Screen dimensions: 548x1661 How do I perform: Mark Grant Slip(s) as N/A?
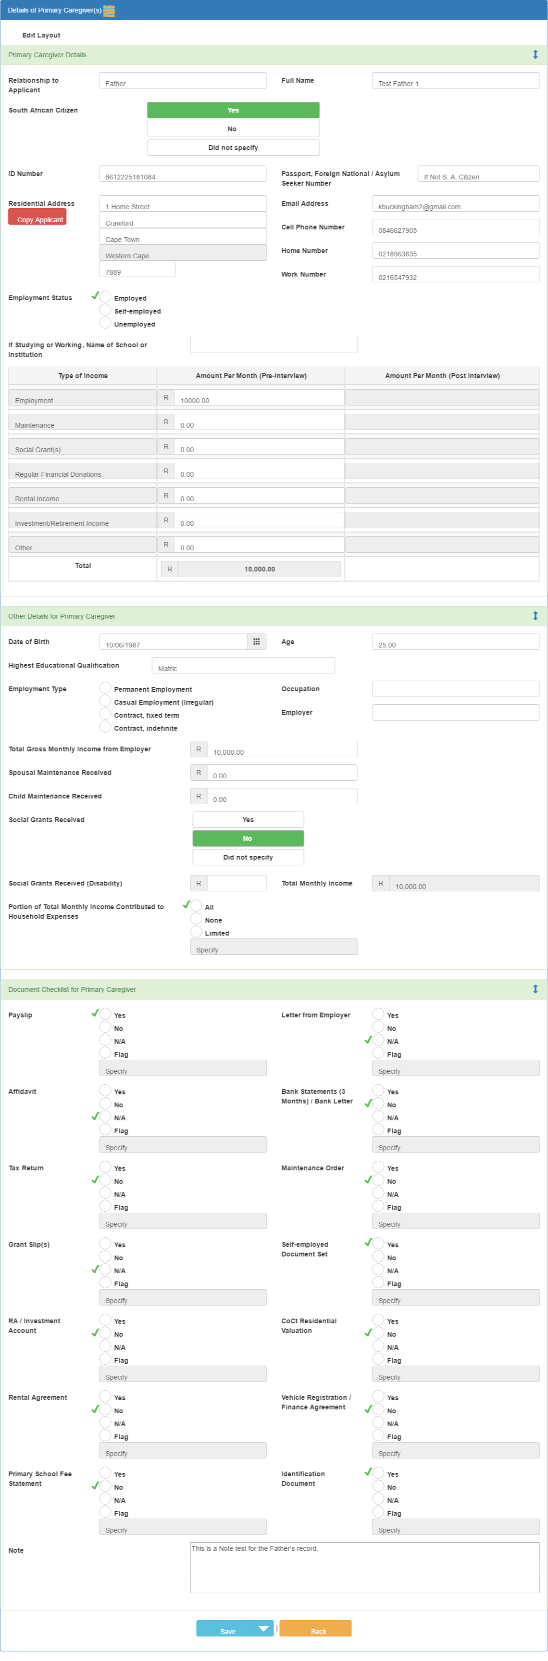click(x=105, y=1269)
